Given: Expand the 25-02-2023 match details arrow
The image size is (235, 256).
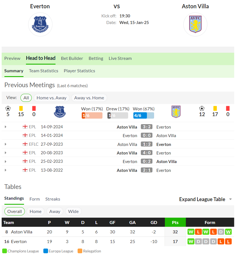Looking at the screenshot, I should [6, 161].
